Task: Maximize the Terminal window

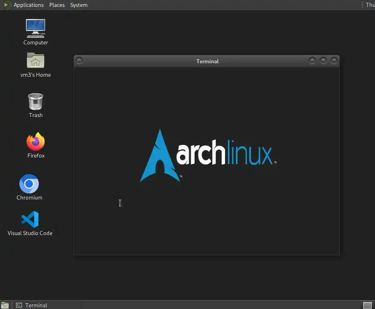Action: click(x=323, y=61)
